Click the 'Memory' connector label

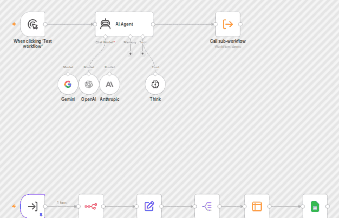pos(130,42)
